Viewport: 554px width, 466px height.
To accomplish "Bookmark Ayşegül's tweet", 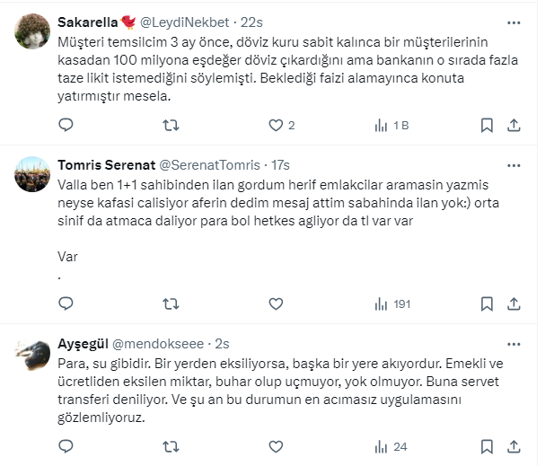I will click(486, 446).
